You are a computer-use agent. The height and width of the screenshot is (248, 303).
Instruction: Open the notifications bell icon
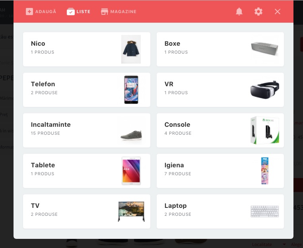239,12
